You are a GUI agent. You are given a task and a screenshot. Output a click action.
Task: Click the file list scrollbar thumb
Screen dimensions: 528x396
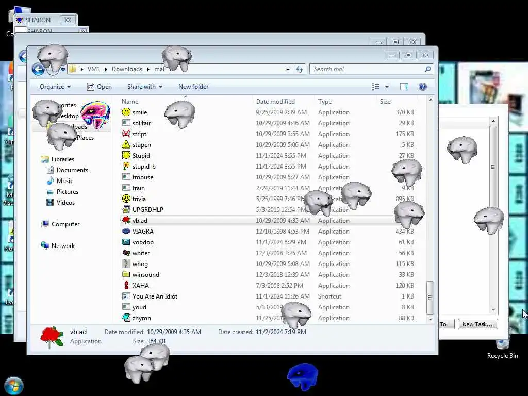click(x=431, y=298)
